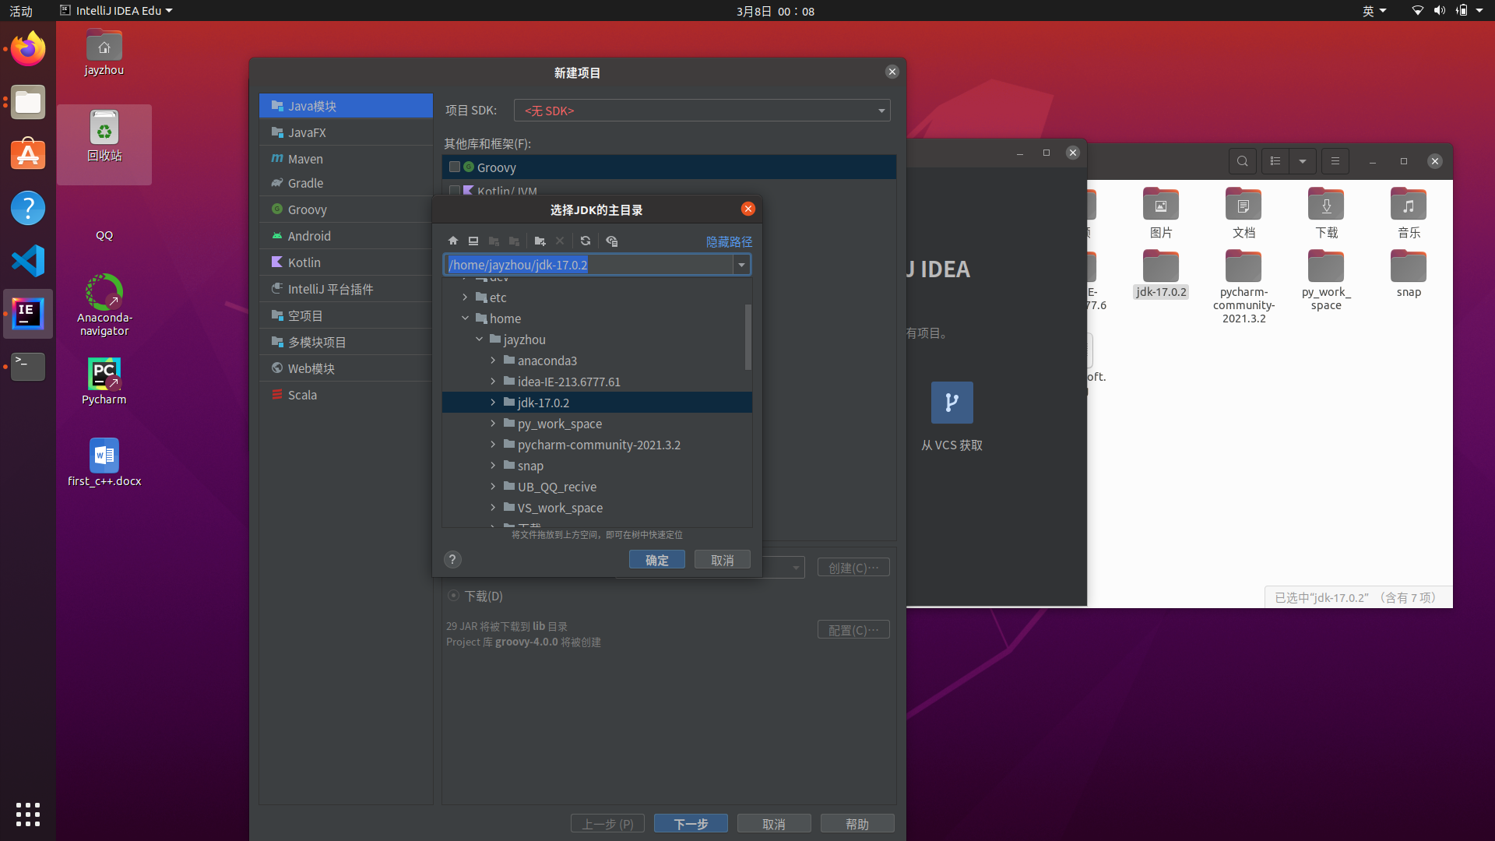Screen dimensions: 1495x841
Task: Select Gradle project type
Action: pos(346,183)
